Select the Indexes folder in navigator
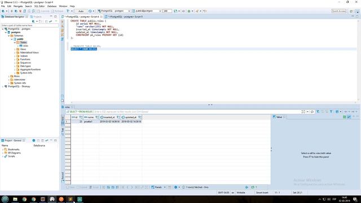The height and width of the screenshot is (203, 361). pyautogui.click(x=24, y=56)
